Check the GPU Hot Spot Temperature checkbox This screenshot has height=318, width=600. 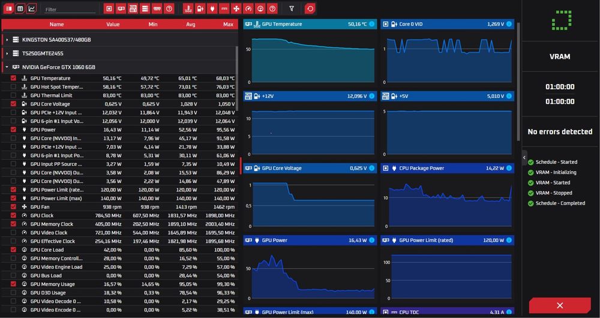click(x=13, y=87)
